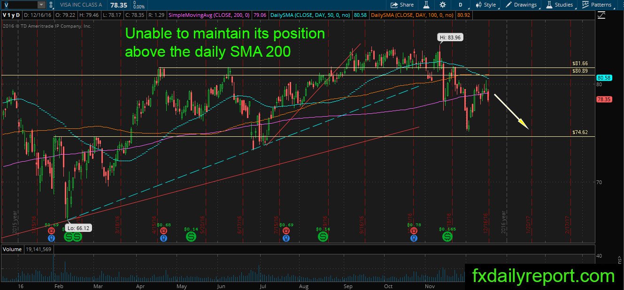Screen dimensions: 624x290
Task: Click the lightbulb icon below January earnings
Action: [51, 238]
